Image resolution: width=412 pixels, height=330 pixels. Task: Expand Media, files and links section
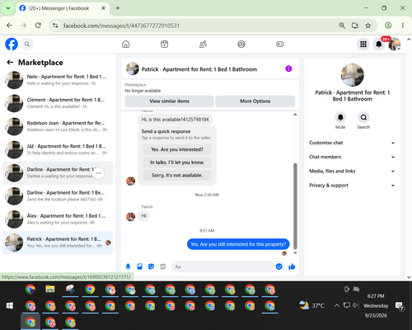(x=352, y=171)
